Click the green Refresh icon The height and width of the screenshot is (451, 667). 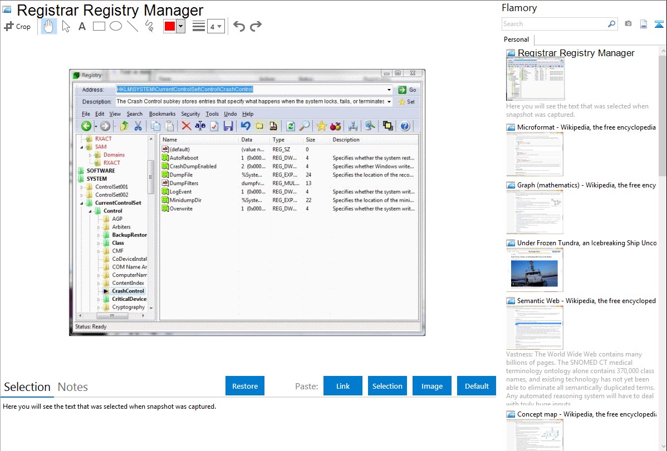[x=291, y=126]
